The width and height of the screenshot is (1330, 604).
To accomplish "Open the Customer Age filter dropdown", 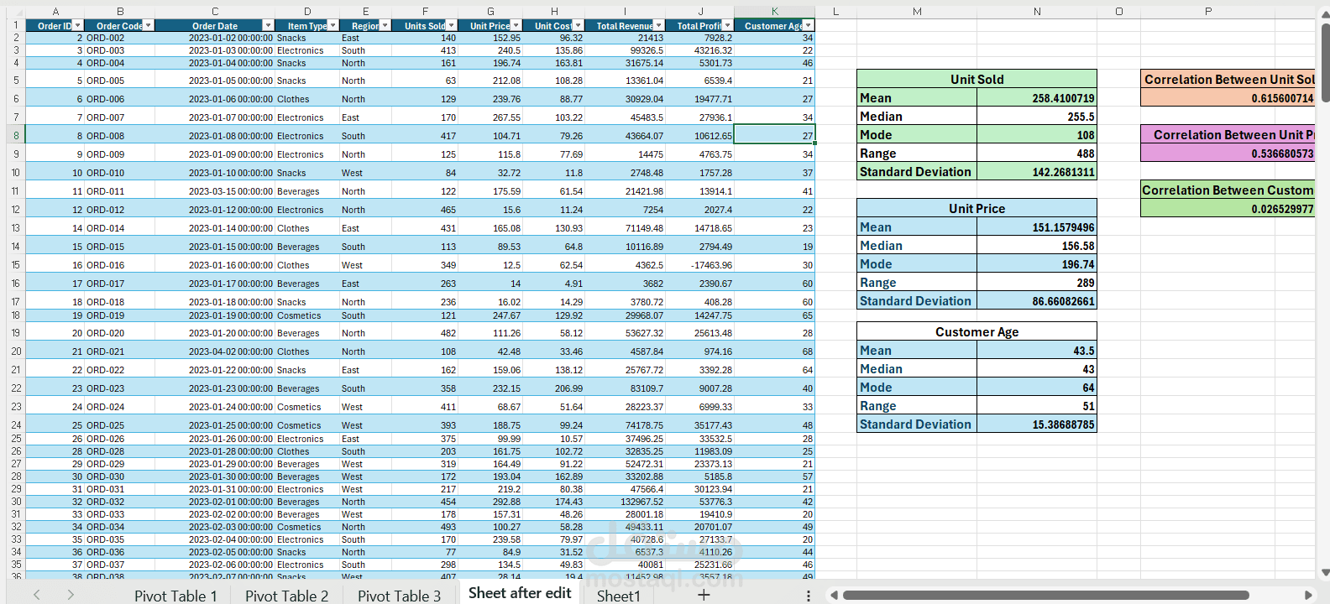I will pyautogui.click(x=809, y=26).
